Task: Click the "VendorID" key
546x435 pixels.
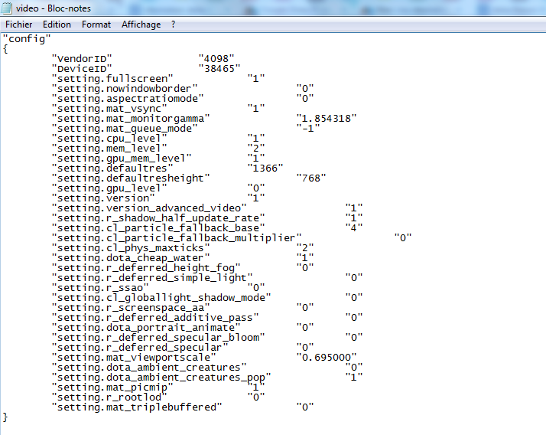Action: pyautogui.click(x=82, y=59)
